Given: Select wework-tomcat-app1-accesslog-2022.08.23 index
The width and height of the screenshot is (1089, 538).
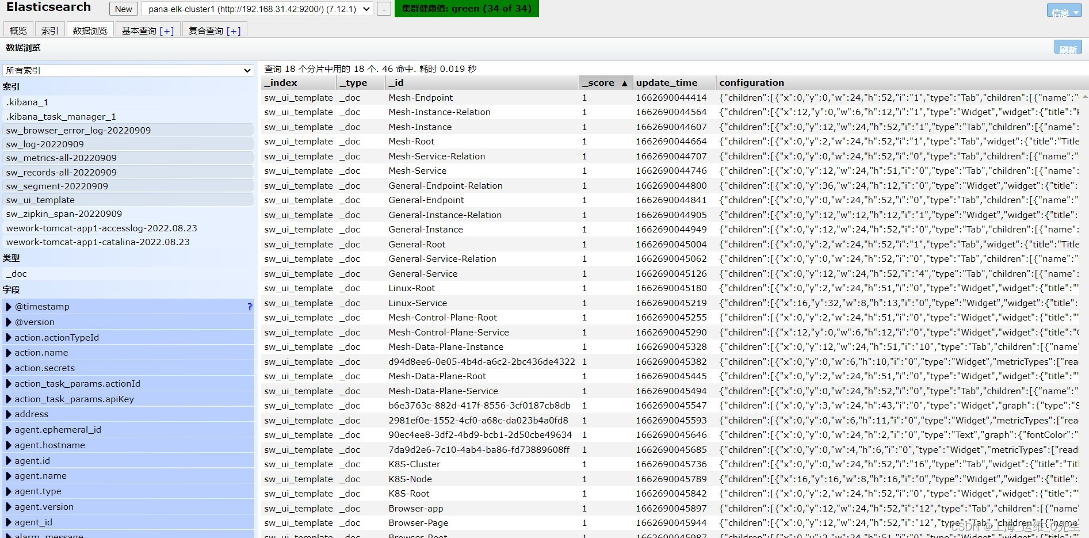Looking at the screenshot, I should click(128, 228).
